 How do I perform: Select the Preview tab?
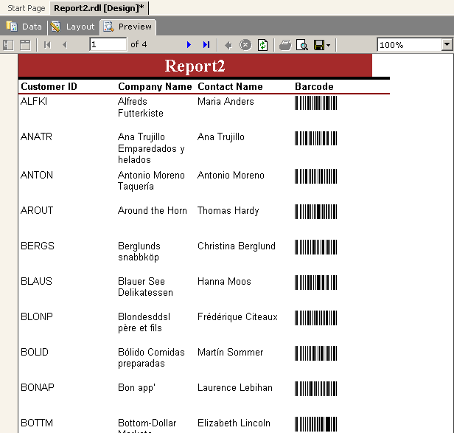[x=128, y=27]
